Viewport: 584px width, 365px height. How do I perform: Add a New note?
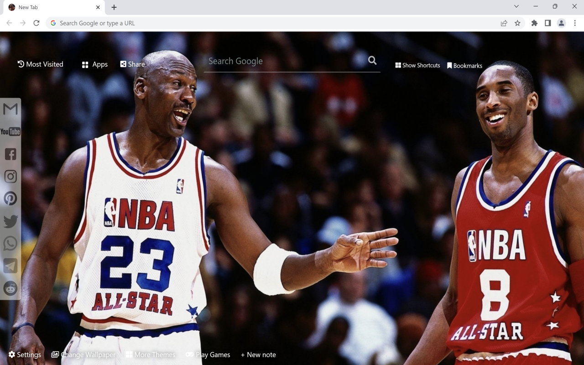pyautogui.click(x=258, y=355)
